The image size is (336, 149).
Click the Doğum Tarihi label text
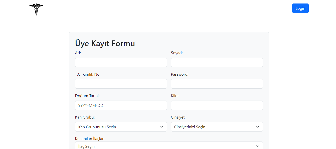[x=87, y=96]
